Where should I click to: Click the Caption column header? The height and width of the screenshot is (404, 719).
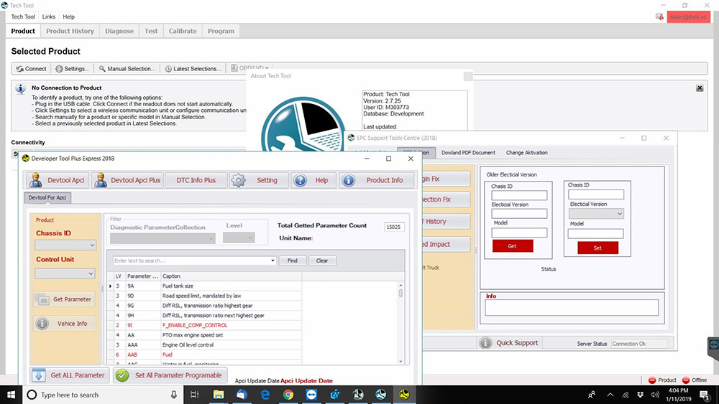point(231,276)
